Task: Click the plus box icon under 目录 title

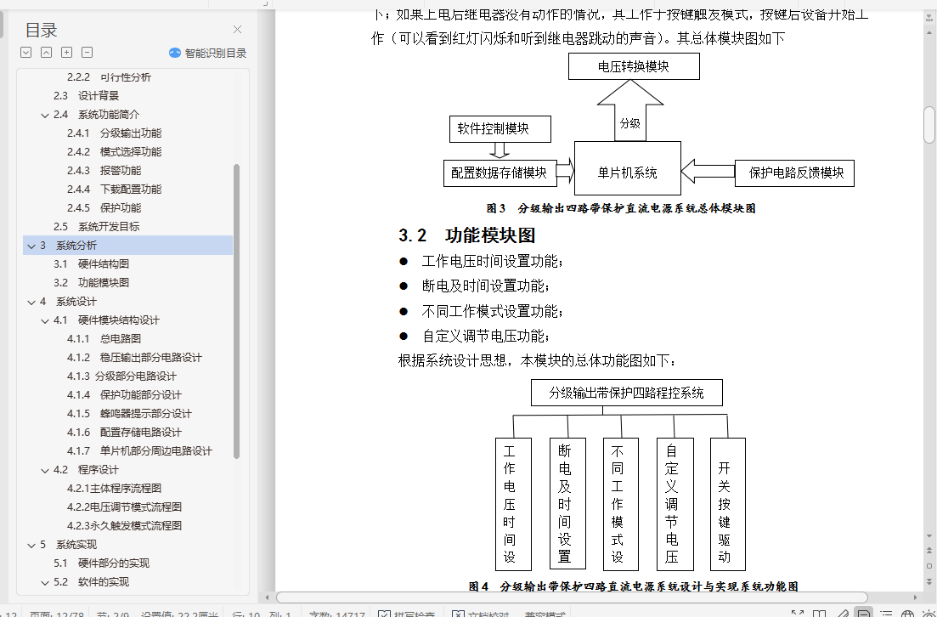Action: click(x=66, y=53)
